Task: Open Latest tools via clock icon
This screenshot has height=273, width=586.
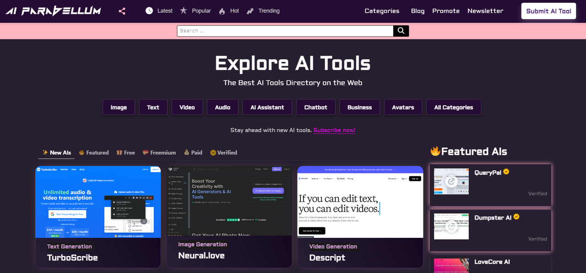Action: (x=149, y=10)
